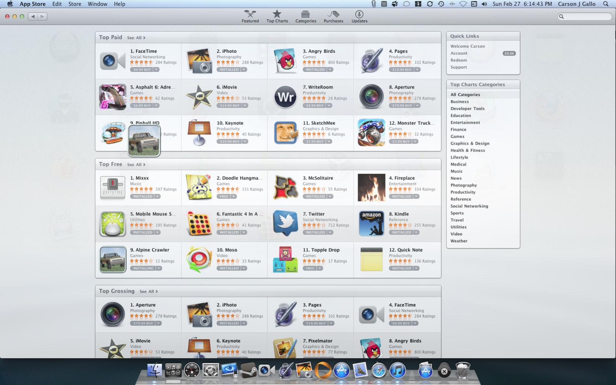
Task: Open the iMovie star icon in Top Paid
Action: click(x=199, y=97)
